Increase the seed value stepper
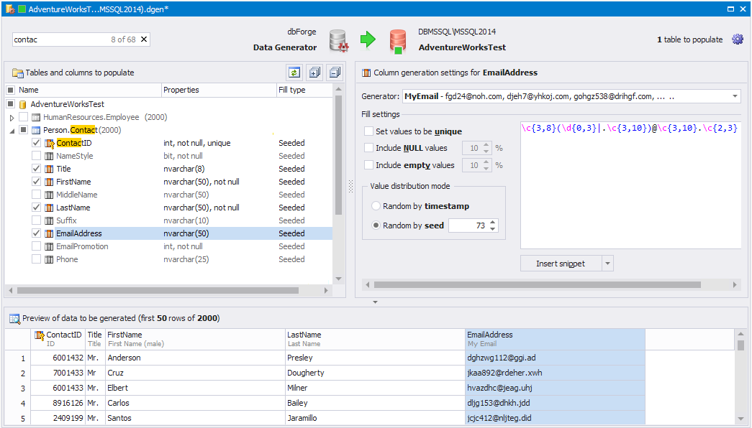 point(493,222)
